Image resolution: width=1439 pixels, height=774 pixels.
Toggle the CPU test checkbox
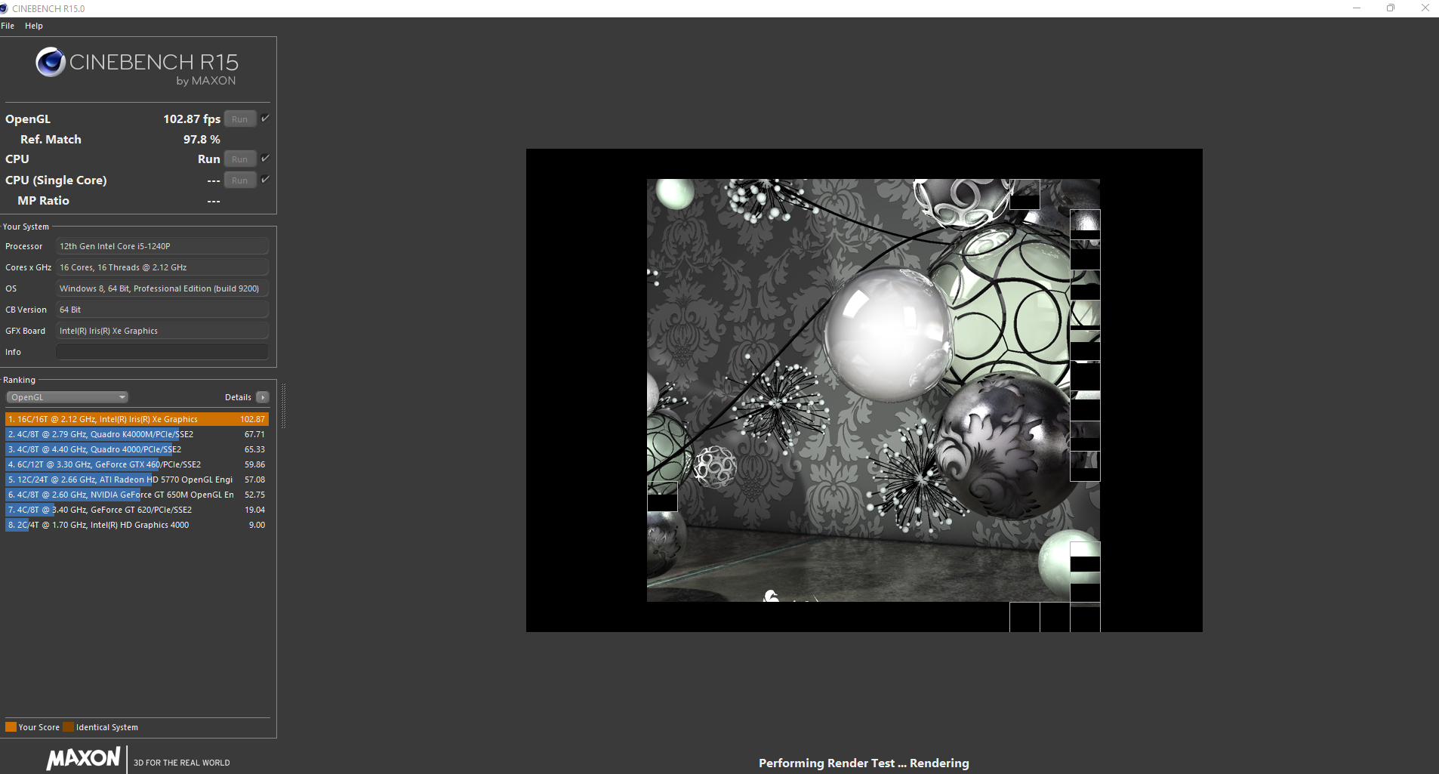coord(265,159)
